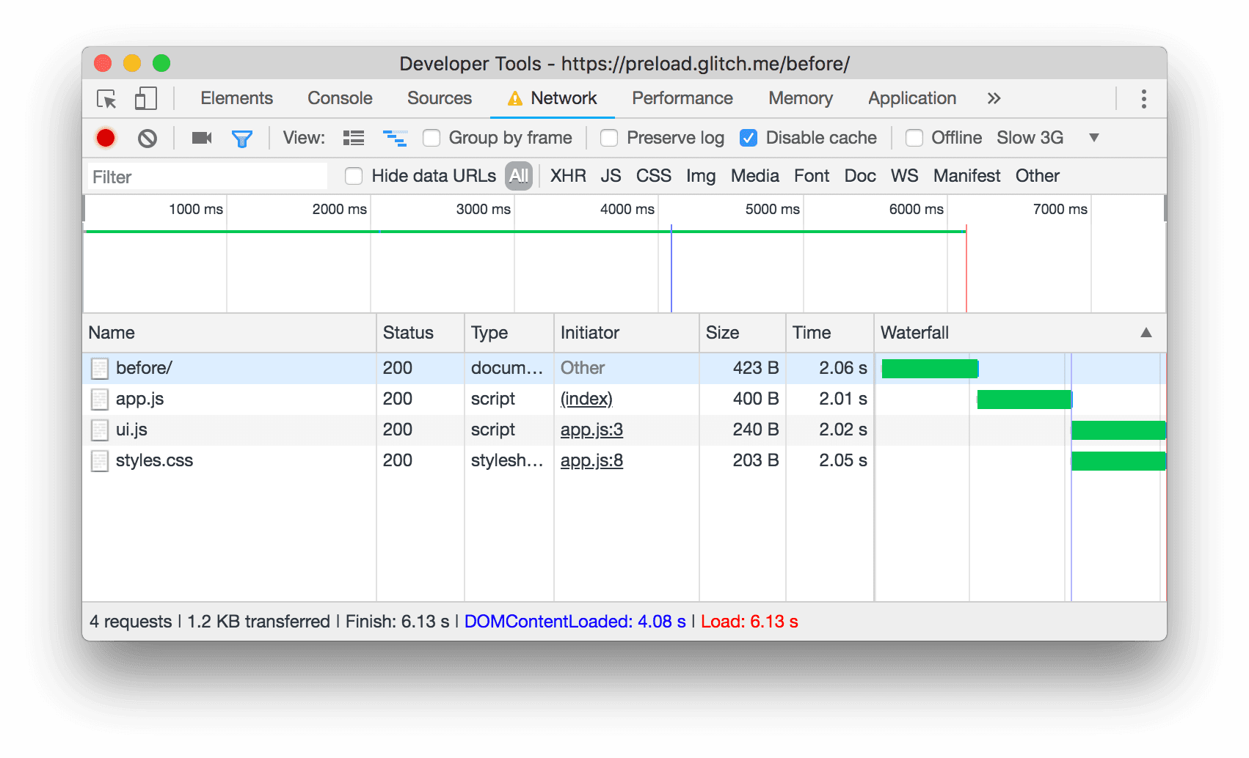
Task: Enable screenshot capture with the camera icon
Action: click(x=201, y=138)
